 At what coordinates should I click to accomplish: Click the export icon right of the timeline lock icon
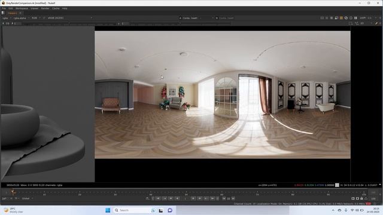point(366,199)
